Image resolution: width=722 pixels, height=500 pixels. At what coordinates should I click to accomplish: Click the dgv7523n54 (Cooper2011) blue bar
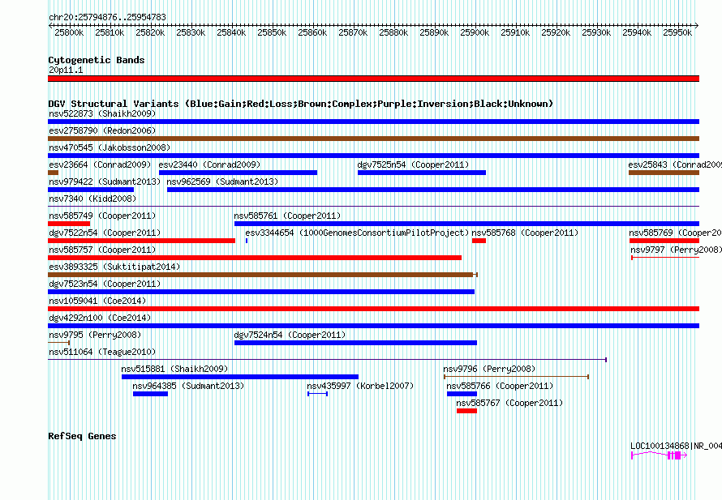pyautogui.click(x=261, y=292)
